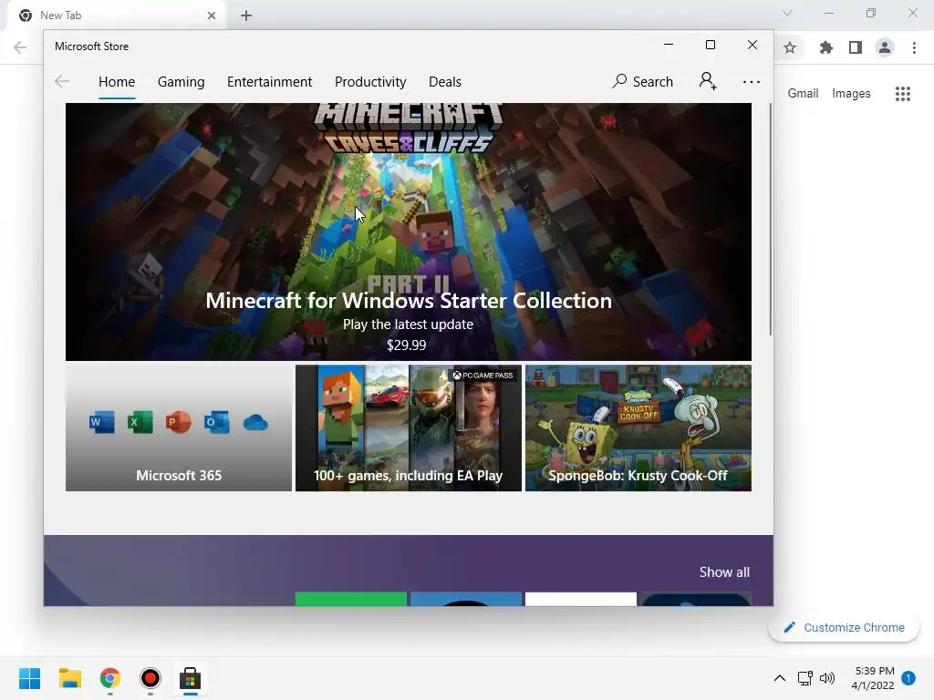Open the Chrome profile avatar
This screenshot has width=934, height=700.
tap(885, 47)
